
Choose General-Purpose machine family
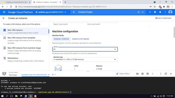[61, 39]
